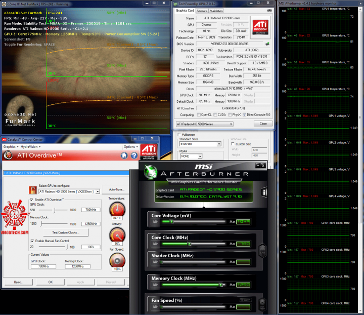Click the GPU-Z screenshot camera icon
This screenshot has height=315, width=364.
pos(269,11)
